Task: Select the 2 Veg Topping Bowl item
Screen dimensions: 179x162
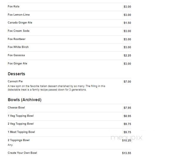Action: (x=21, y=124)
